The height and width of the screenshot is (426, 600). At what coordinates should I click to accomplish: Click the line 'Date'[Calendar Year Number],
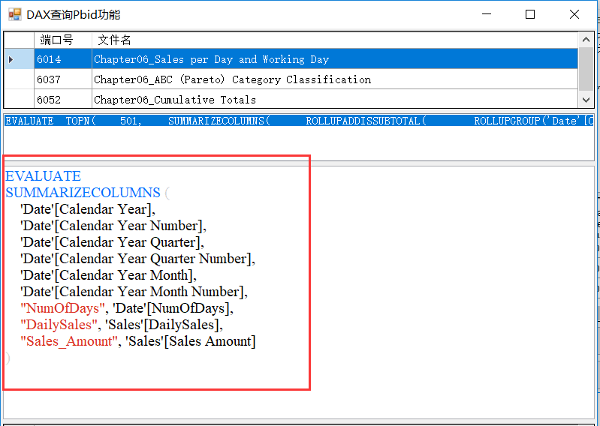click(x=113, y=226)
